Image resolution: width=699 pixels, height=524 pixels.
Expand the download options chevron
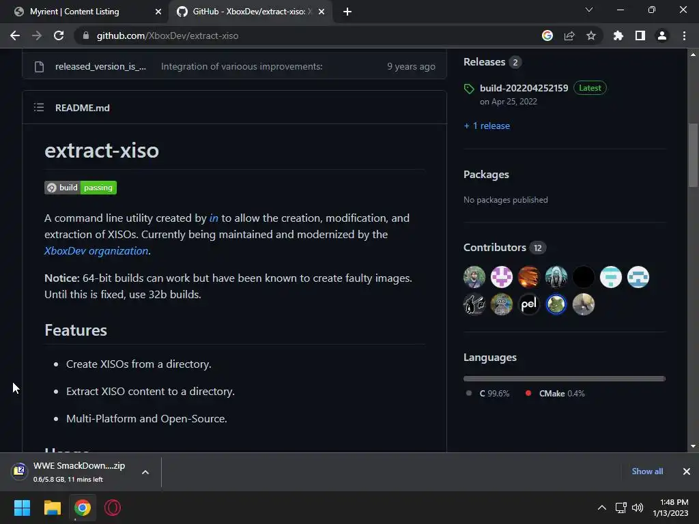pyautogui.click(x=145, y=472)
